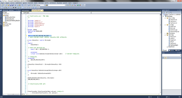Screen dimensions: 182x98
Task: Pin the resource view panel with the pushpin
Action: [18, 10]
